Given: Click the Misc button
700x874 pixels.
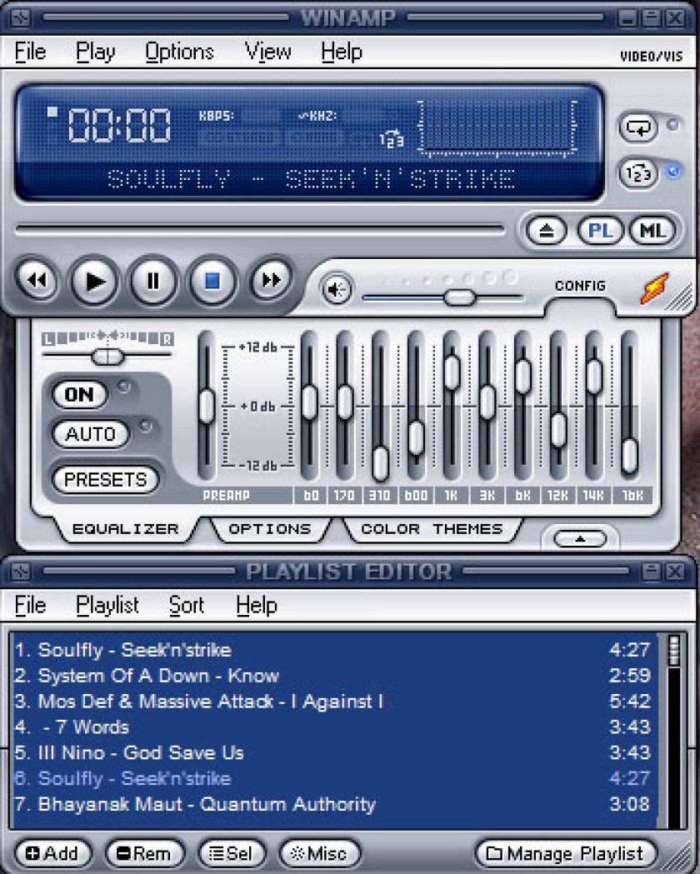Looking at the screenshot, I should [x=319, y=853].
